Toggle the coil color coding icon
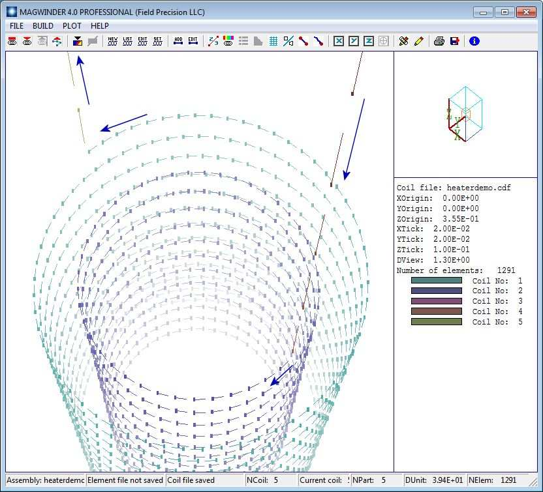 pyautogui.click(x=228, y=41)
